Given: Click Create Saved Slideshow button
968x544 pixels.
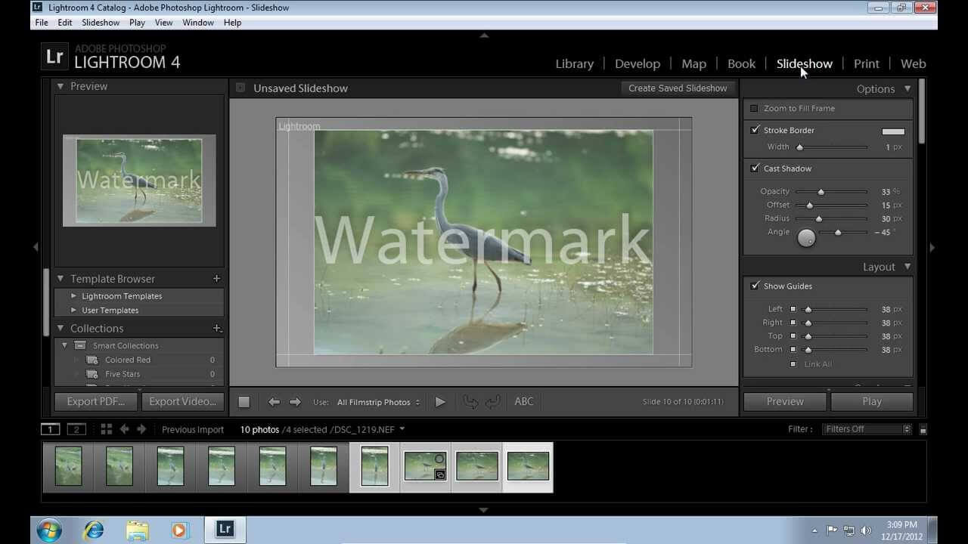Looking at the screenshot, I should (678, 88).
